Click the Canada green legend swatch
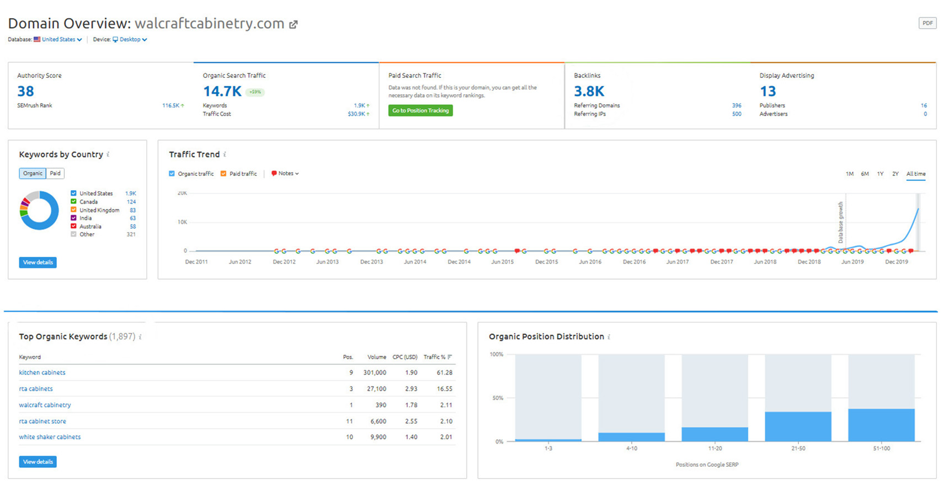 click(x=73, y=202)
